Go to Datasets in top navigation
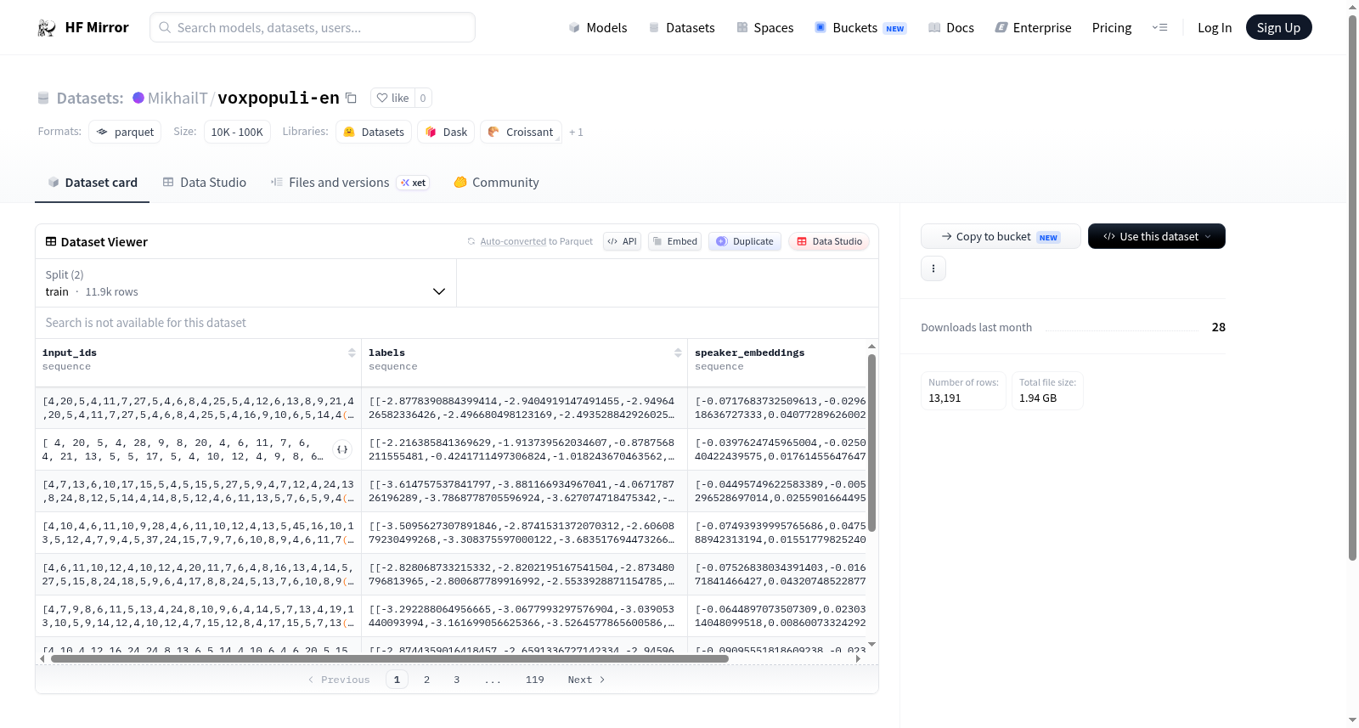Image resolution: width=1359 pixels, height=728 pixels. pos(682,28)
